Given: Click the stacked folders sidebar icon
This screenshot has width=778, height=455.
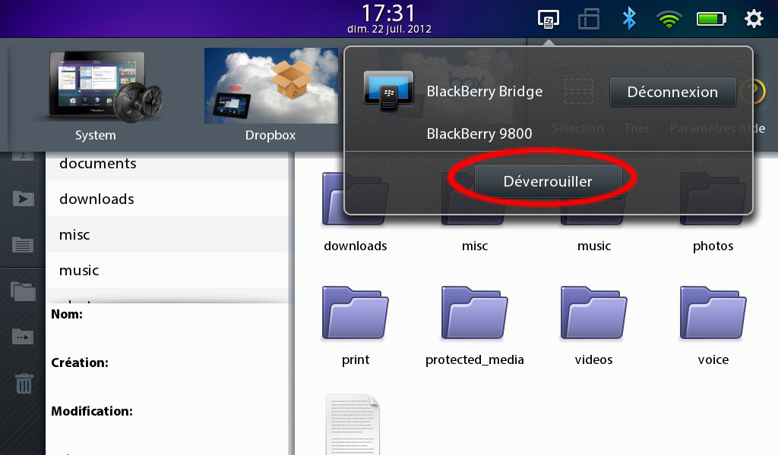Looking at the screenshot, I should 24,291.
